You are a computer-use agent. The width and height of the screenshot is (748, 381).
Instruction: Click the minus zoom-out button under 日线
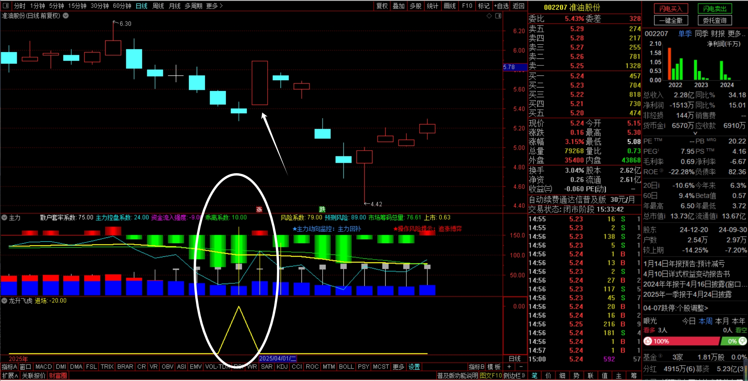point(521,367)
